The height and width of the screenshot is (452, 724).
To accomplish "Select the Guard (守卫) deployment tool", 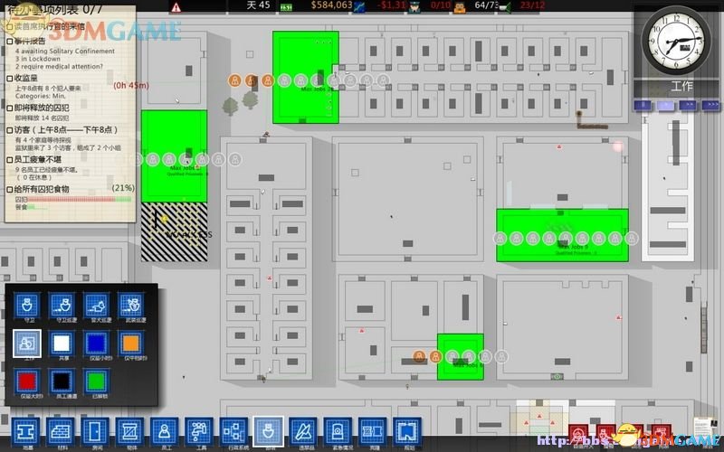I will pos(27,305).
